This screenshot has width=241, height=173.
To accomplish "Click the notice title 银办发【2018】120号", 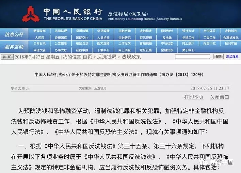I will point(119,75).
